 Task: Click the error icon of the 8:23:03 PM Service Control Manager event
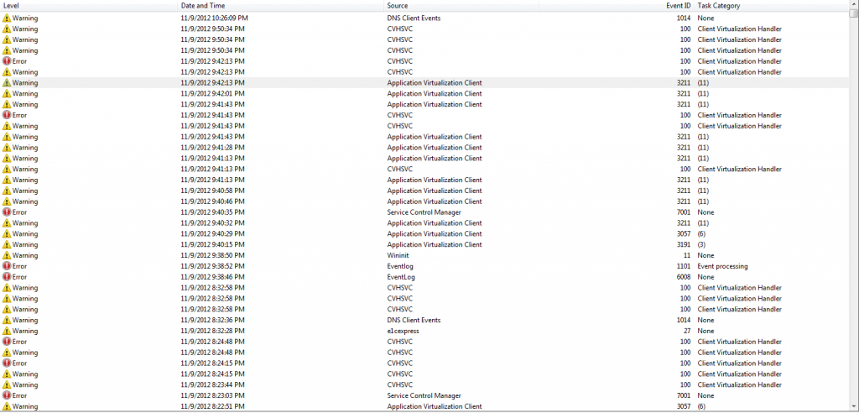tap(7, 395)
